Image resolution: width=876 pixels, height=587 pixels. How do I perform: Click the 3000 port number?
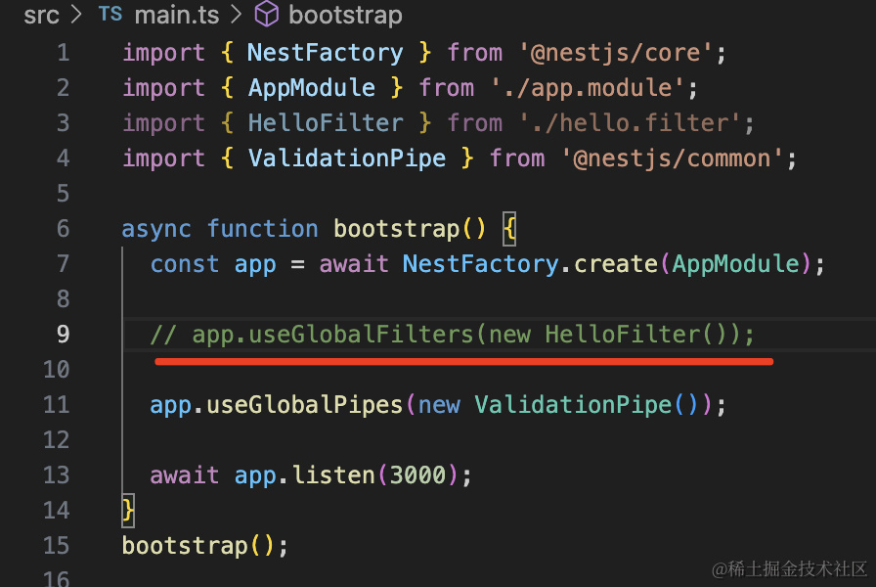[x=417, y=475]
